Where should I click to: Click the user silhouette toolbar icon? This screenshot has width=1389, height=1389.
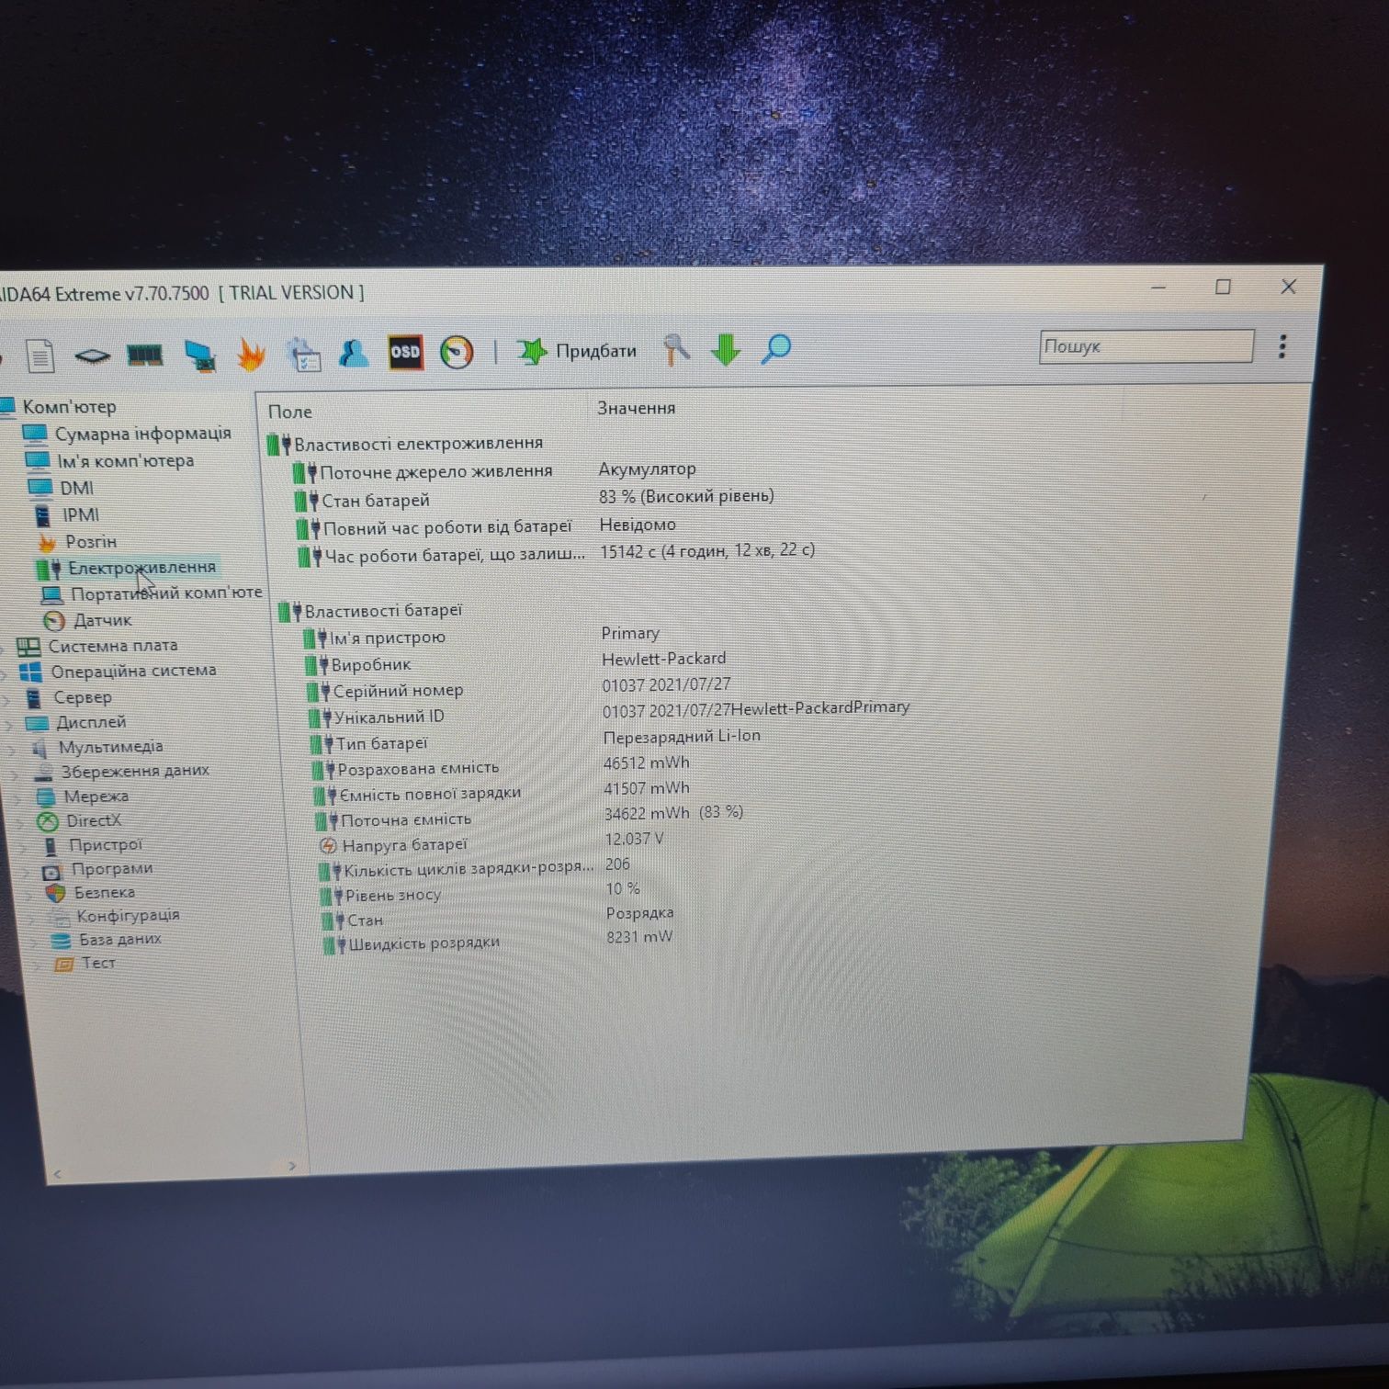tap(354, 353)
